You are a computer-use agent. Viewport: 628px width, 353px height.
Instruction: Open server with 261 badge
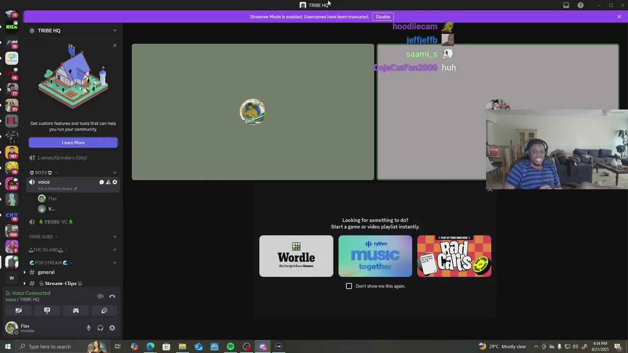[x=12, y=183]
